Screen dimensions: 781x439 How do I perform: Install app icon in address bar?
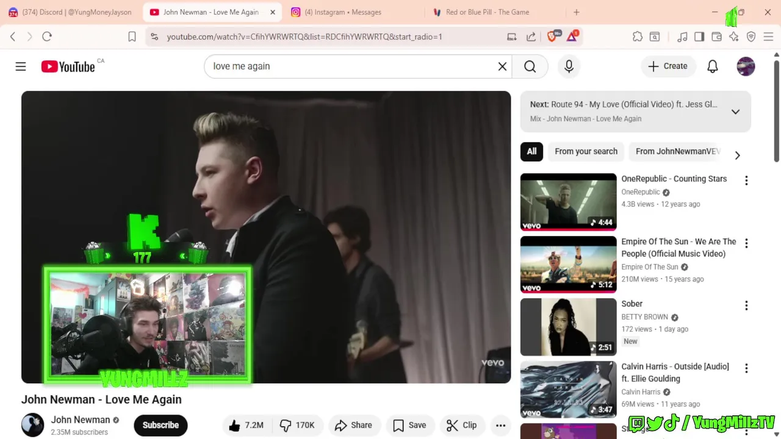[x=512, y=37]
